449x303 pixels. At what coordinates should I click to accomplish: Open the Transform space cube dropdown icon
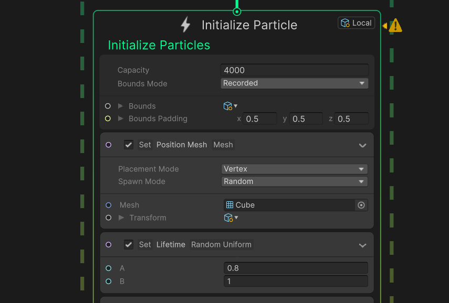pyautogui.click(x=231, y=218)
